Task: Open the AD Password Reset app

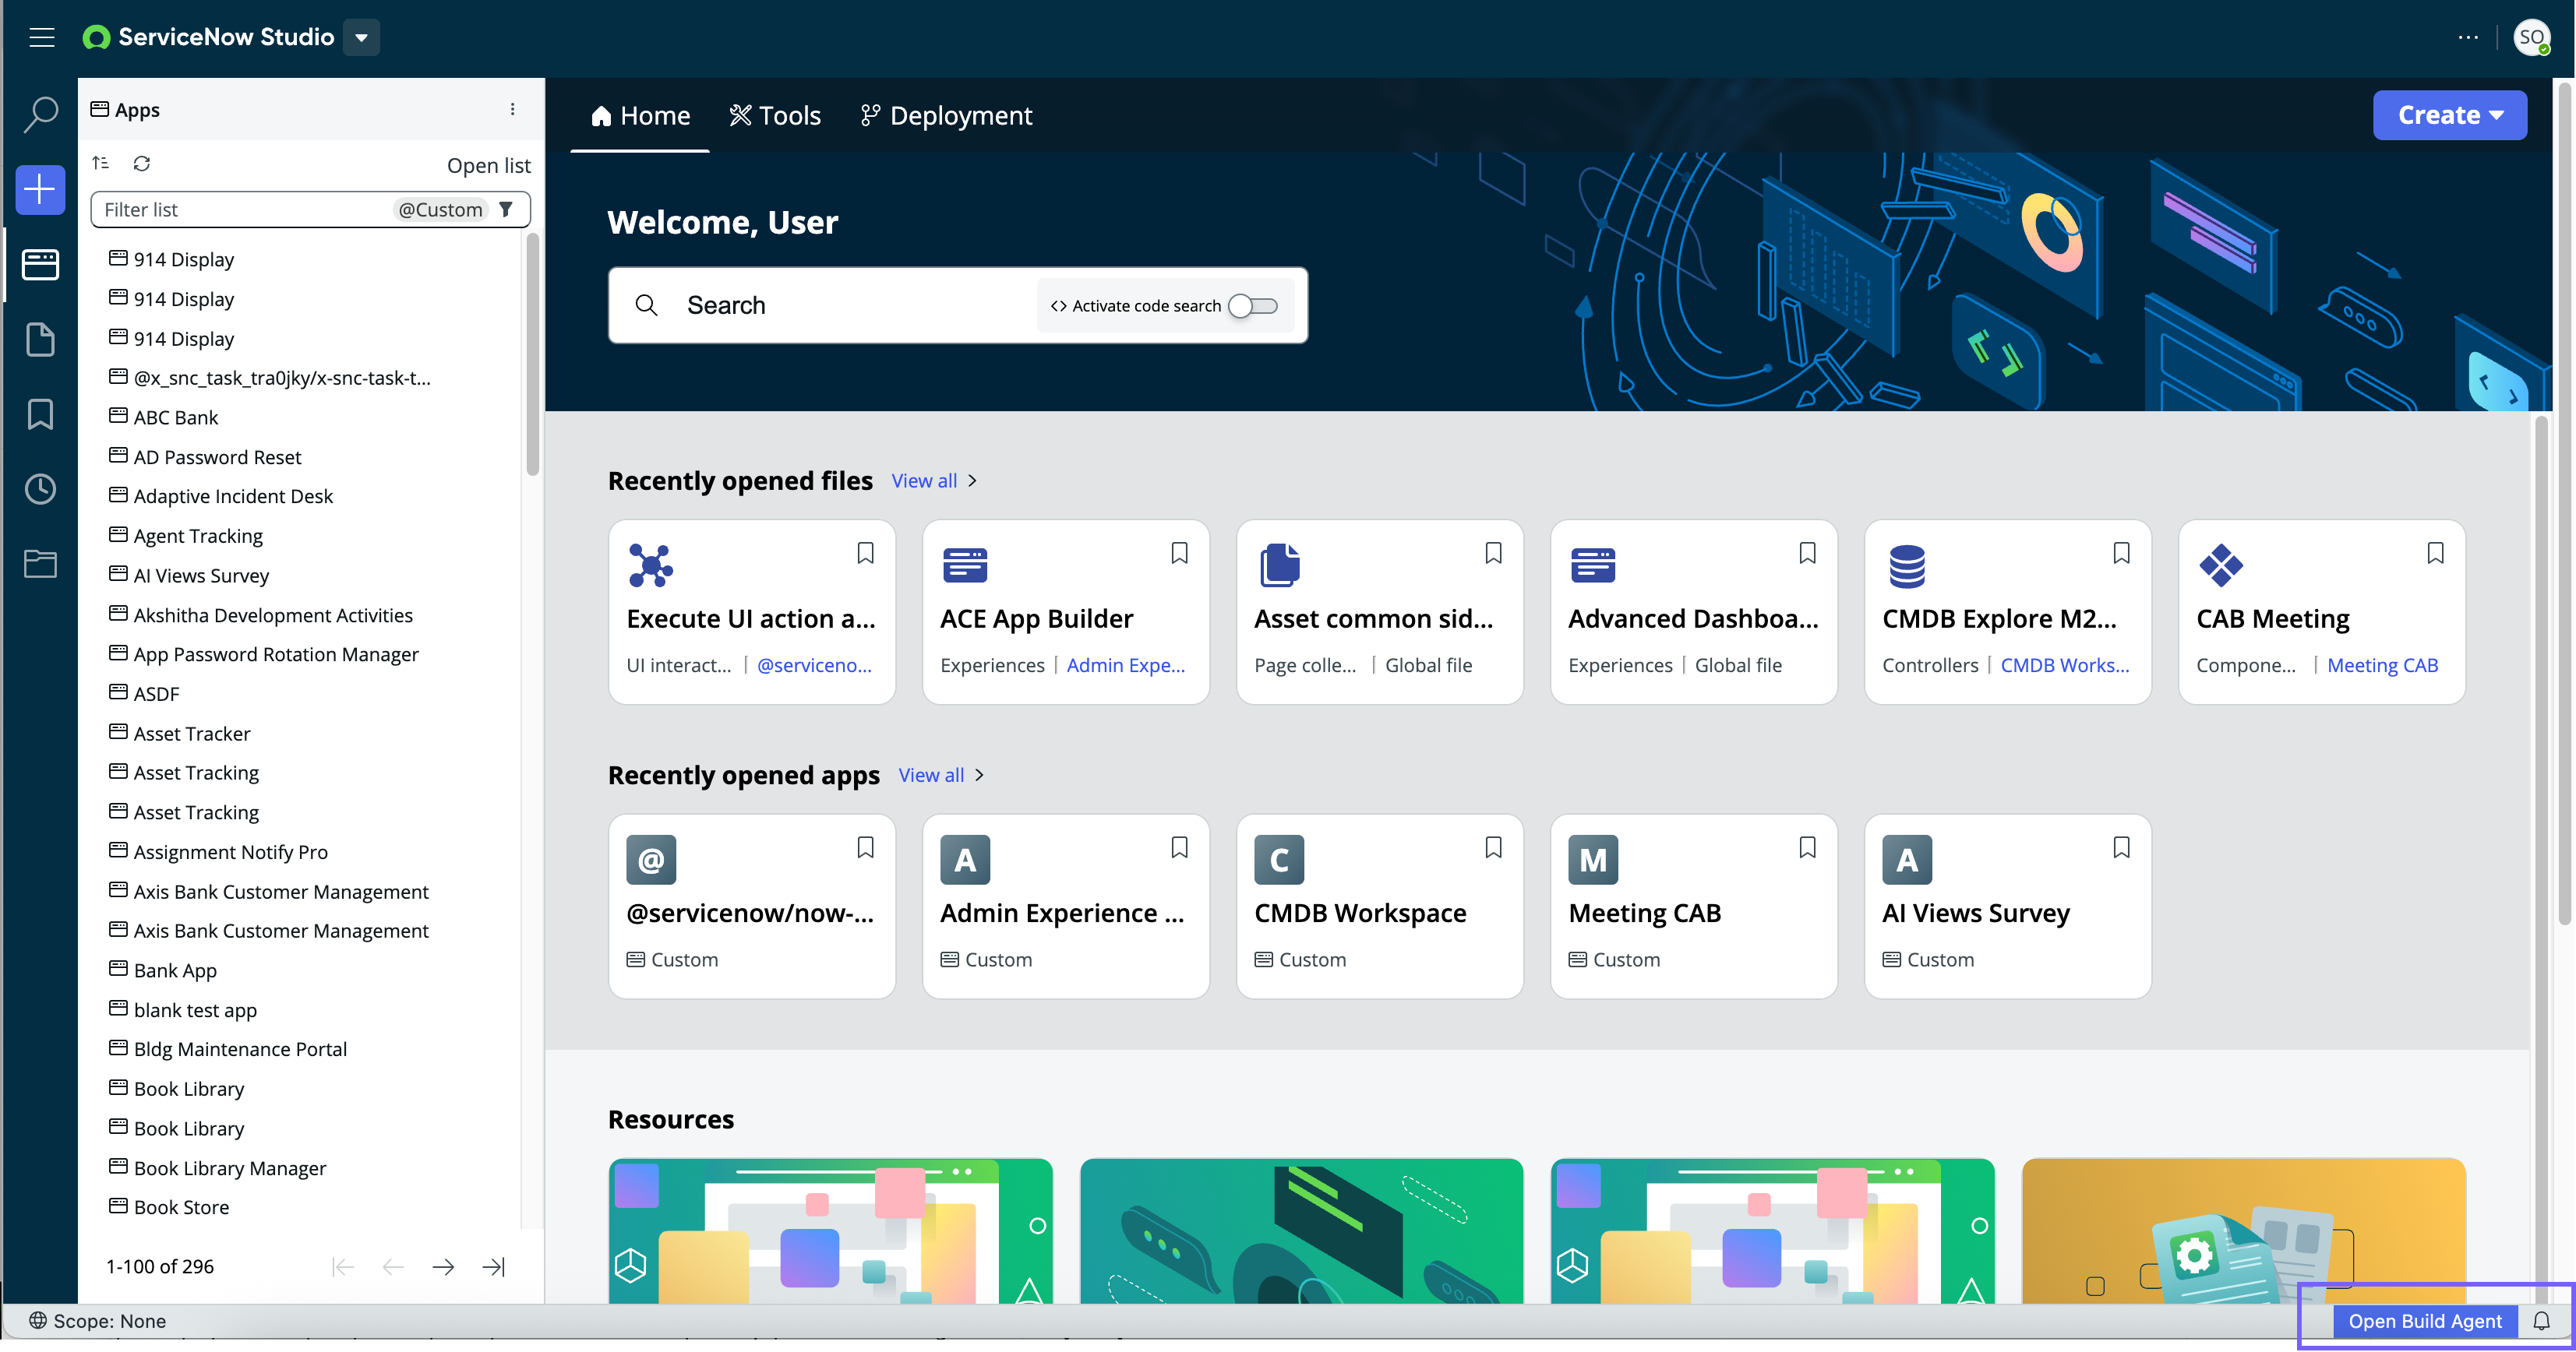Action: tap(217, 456)
